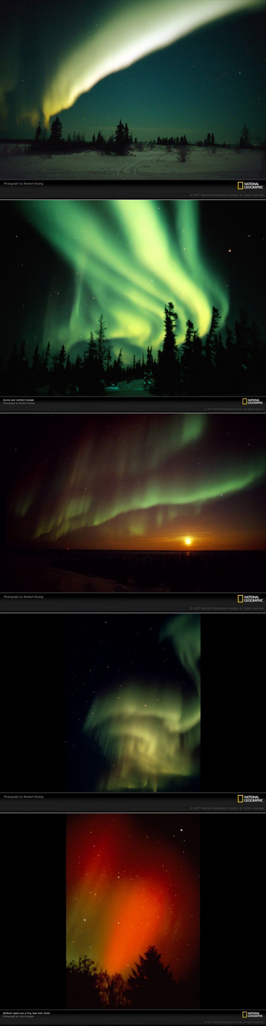The width and height of the screenshot is (266, 1026).
Task: Click the National Geographic logo under the snowy aurora photo
Action: click(x=250, y=185)
